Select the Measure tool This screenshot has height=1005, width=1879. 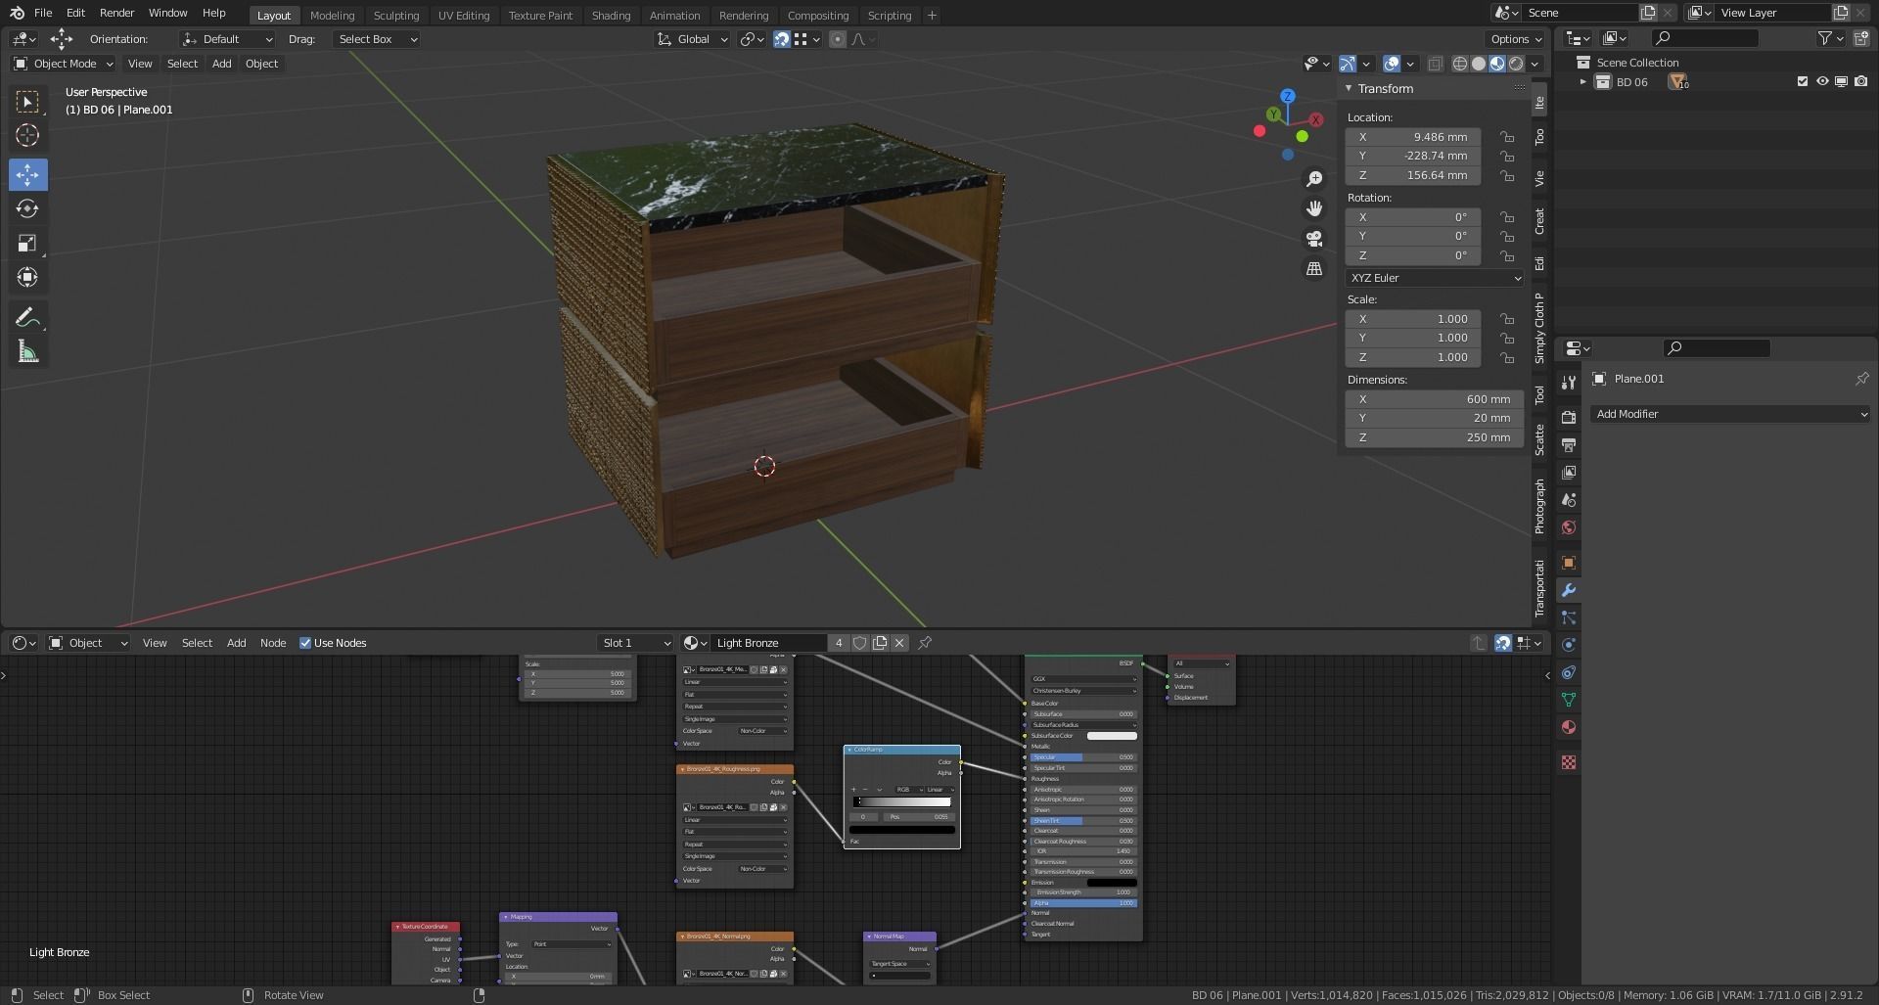click(x=27, y=352)
